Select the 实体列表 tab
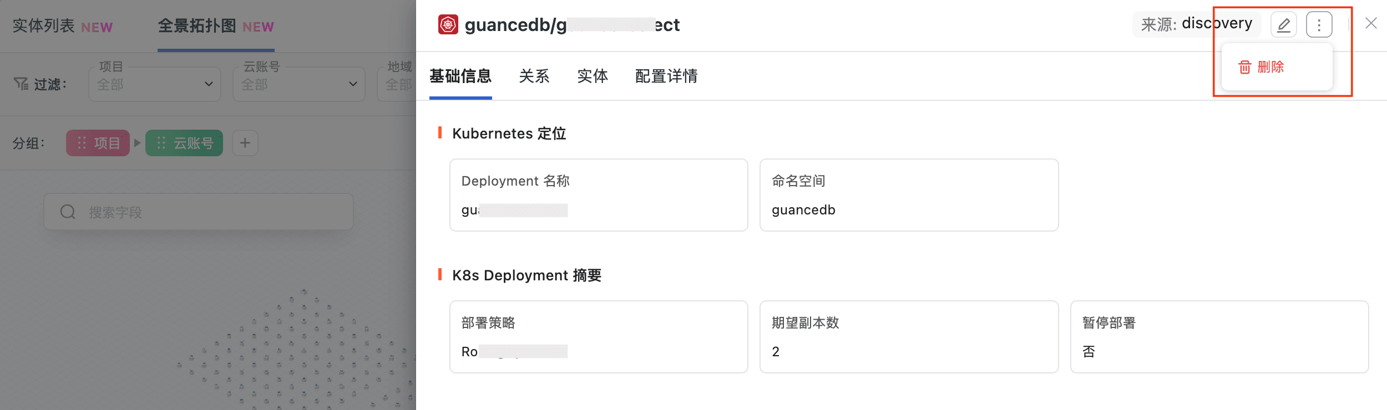Image resolution: width=1387 pixels, height=410 pixels. pos(62,26)
